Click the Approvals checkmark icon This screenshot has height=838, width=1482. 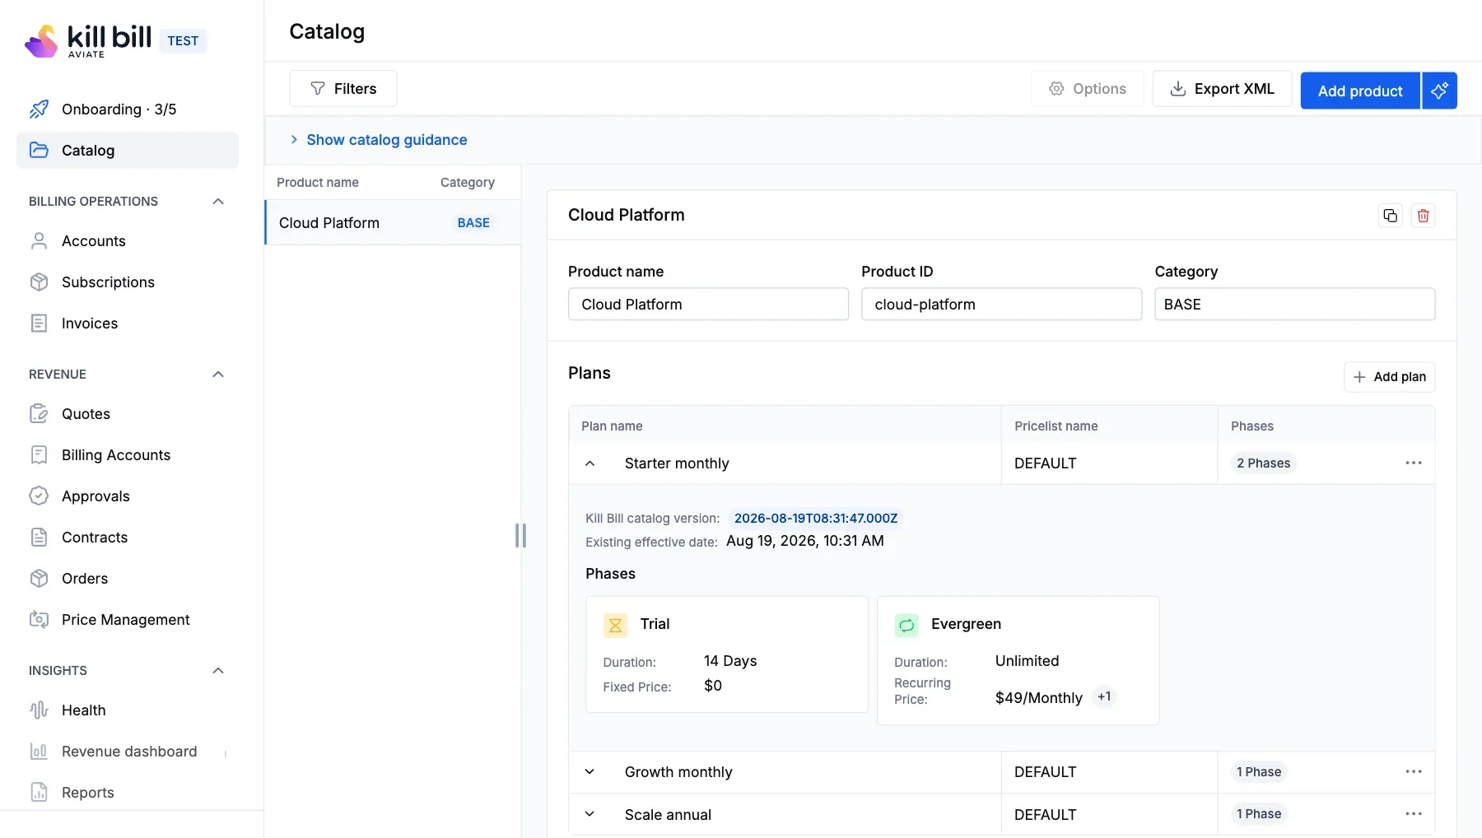click(39, 496)
